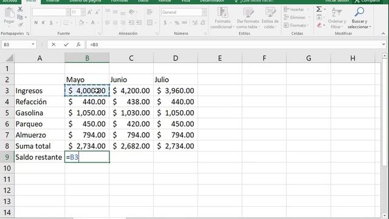Open Estilos de celda gallery
The width and height of the screenshot is (389, 219).
(x=270, y=18)
